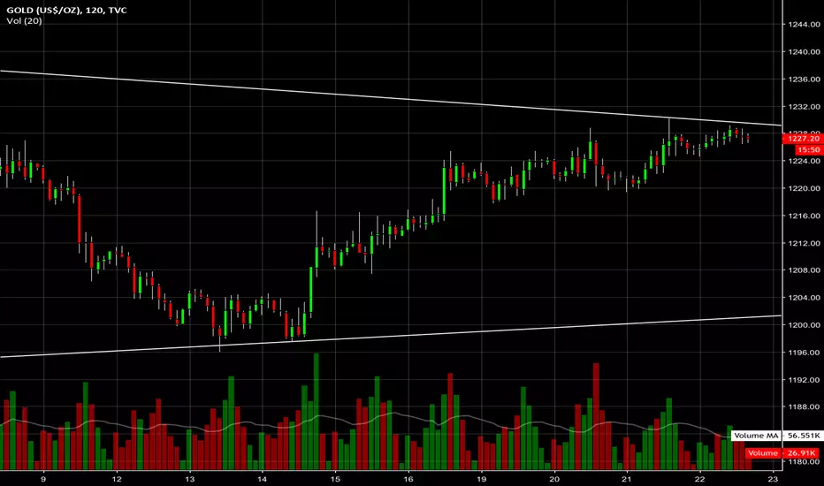Click the 1192.00 price axis label

[804, 379]
